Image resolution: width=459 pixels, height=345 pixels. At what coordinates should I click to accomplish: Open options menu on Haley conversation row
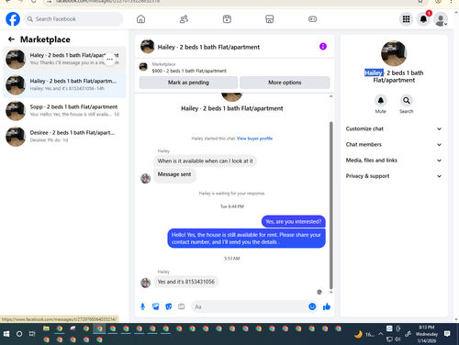(x=109, y=59)
